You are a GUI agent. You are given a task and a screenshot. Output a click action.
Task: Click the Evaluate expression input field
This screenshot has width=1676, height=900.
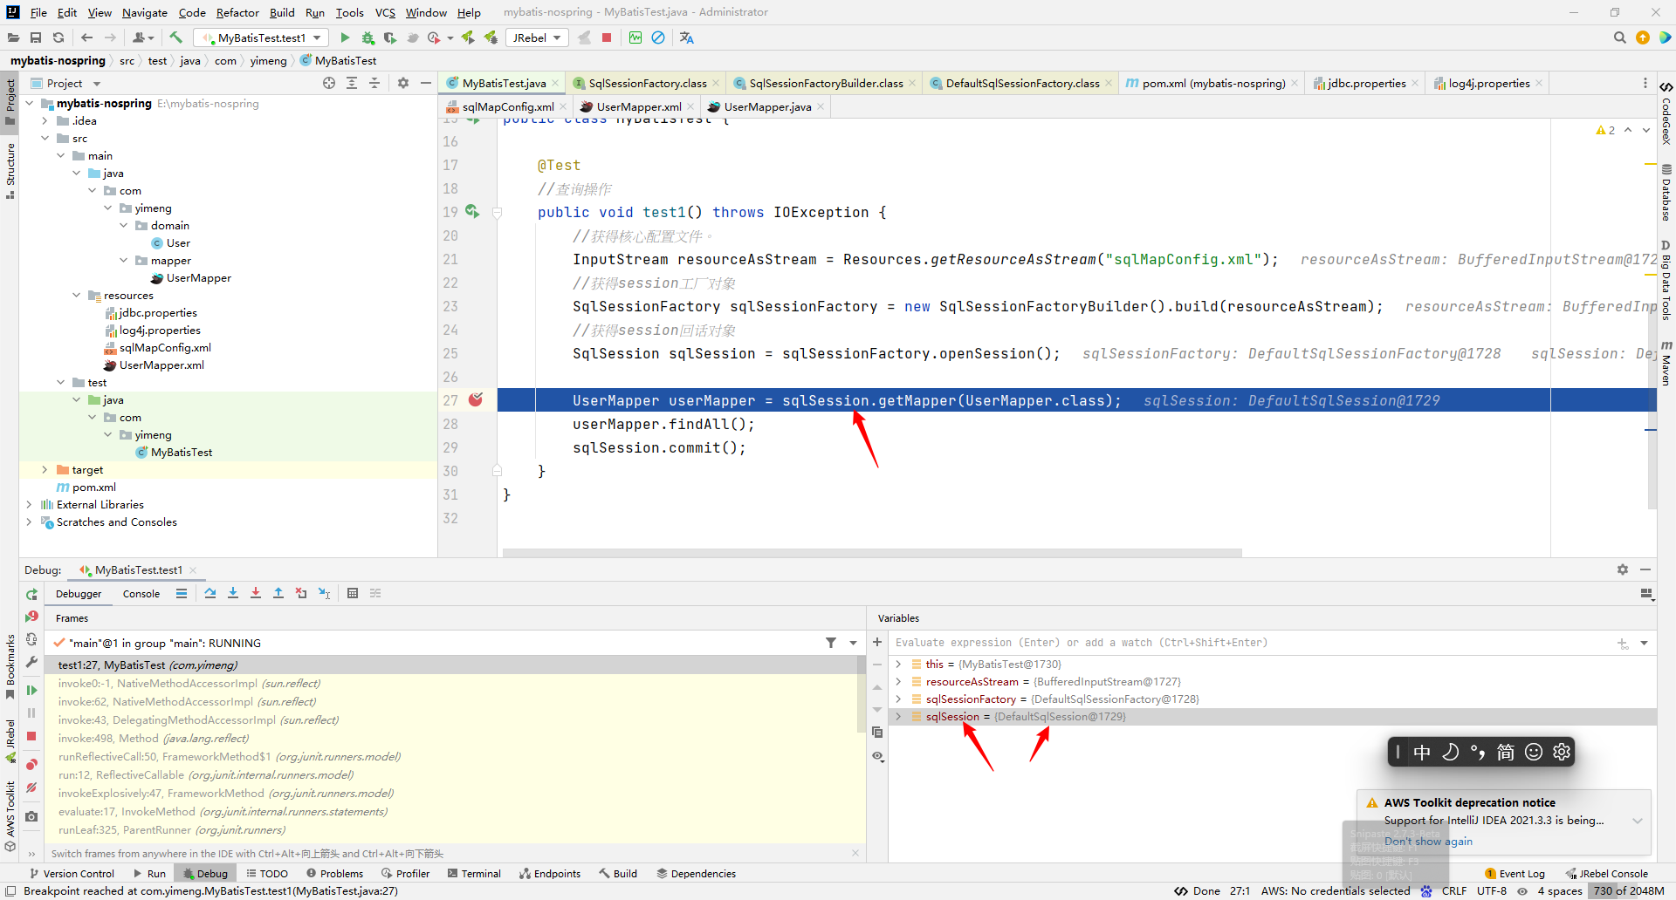coord(1253,643)
